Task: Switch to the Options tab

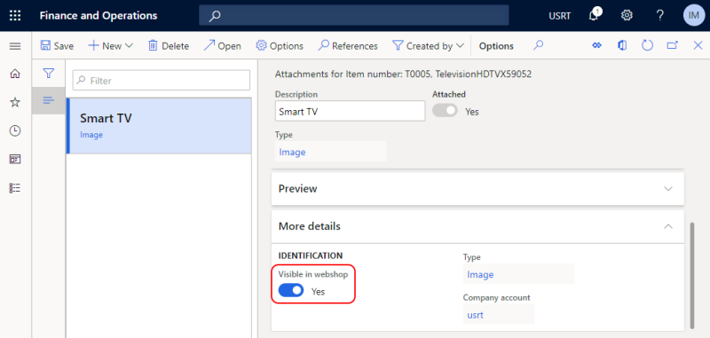Action: (496, 46)
